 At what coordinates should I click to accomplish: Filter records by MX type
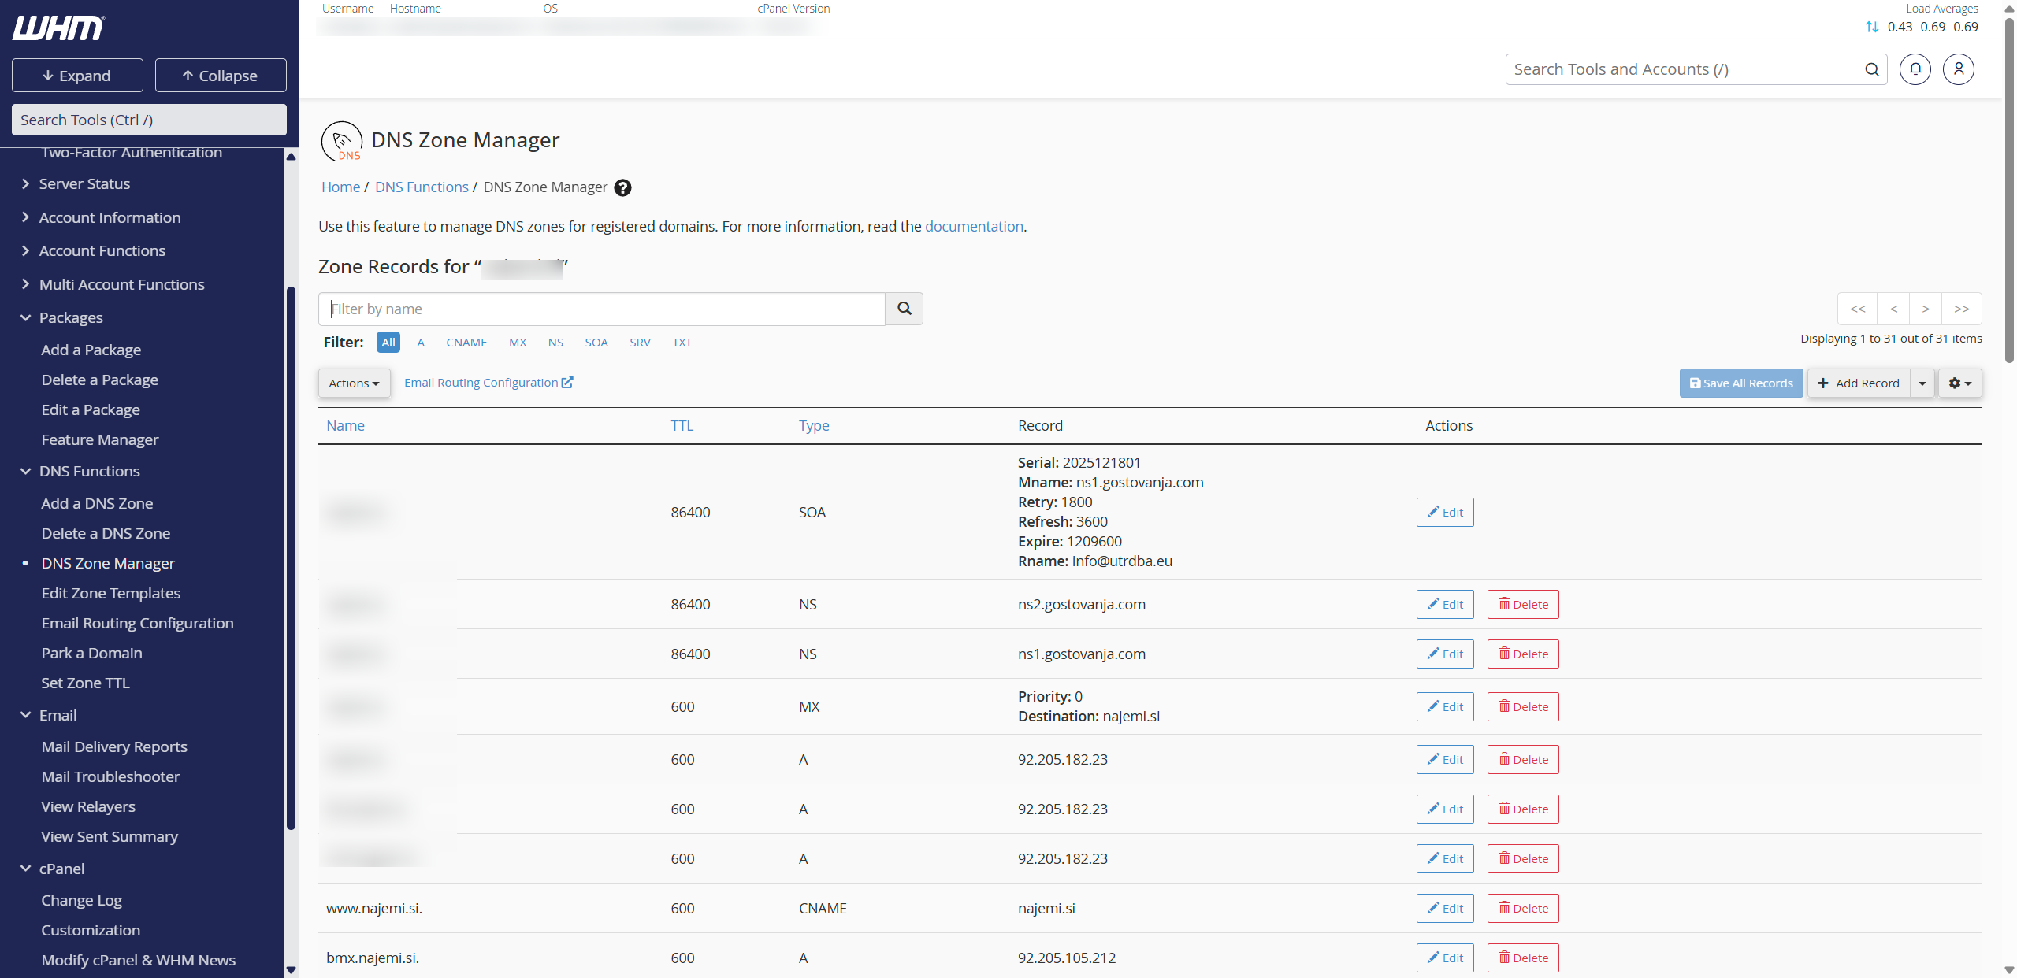[x=518, y=343]
